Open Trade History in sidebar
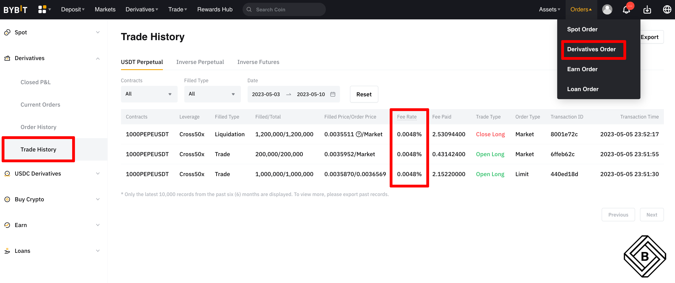The width and height of the screenshot is (675, 283). click(x=38, y=150)
